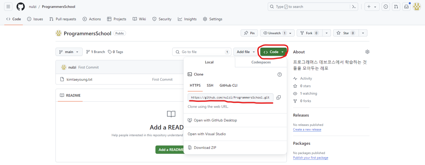
Task: Select the SSH clone option
Action: (x=210, y=85)
